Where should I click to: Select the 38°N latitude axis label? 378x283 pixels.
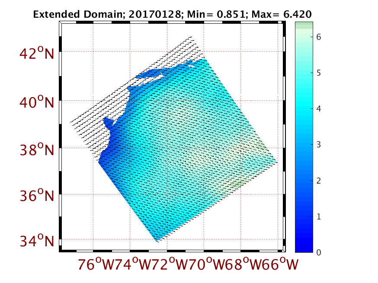click(36, 150)
